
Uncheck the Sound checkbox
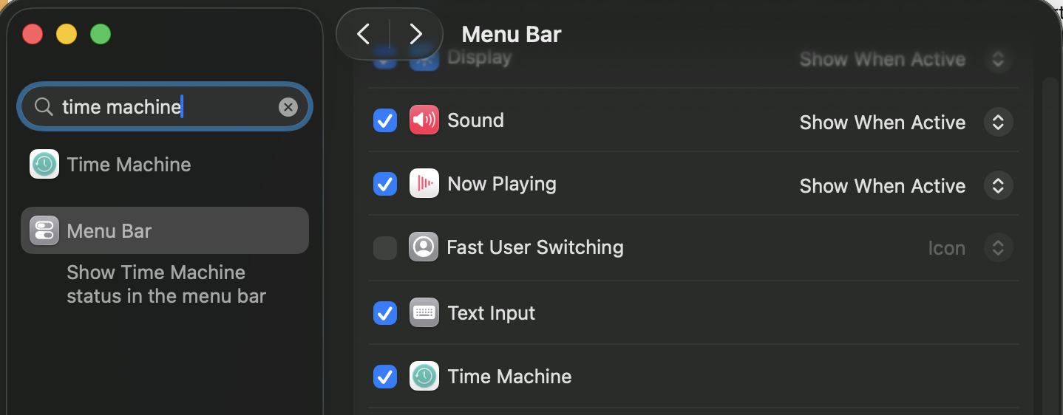point(385,120)
